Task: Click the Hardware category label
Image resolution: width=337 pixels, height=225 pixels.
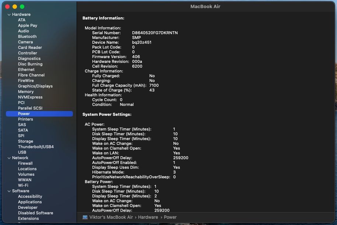Action: (21, 14)
